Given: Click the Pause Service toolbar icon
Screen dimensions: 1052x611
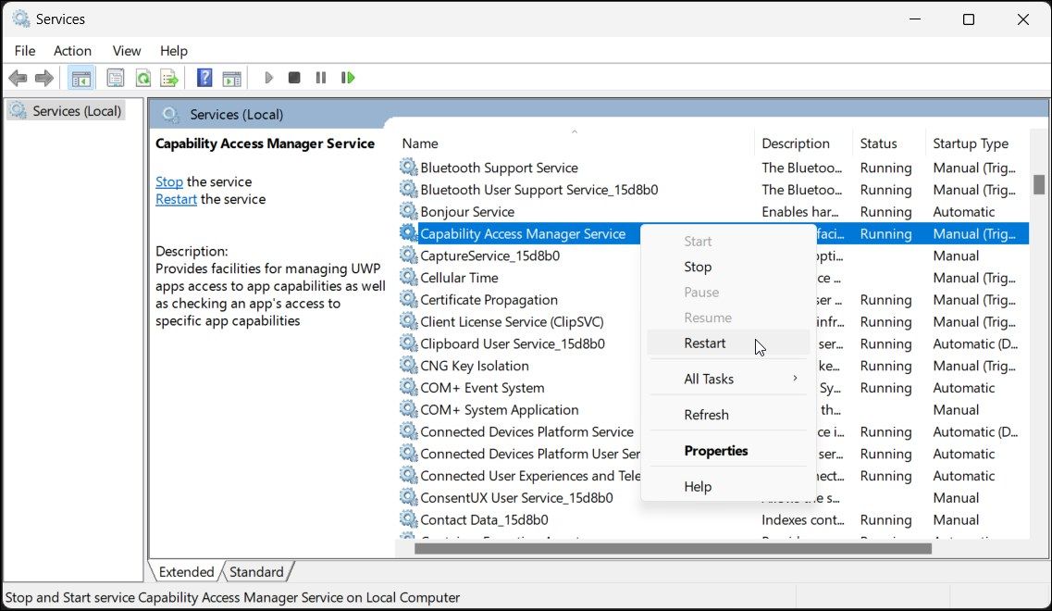Looking at the screenshot, I should point(321,78).
